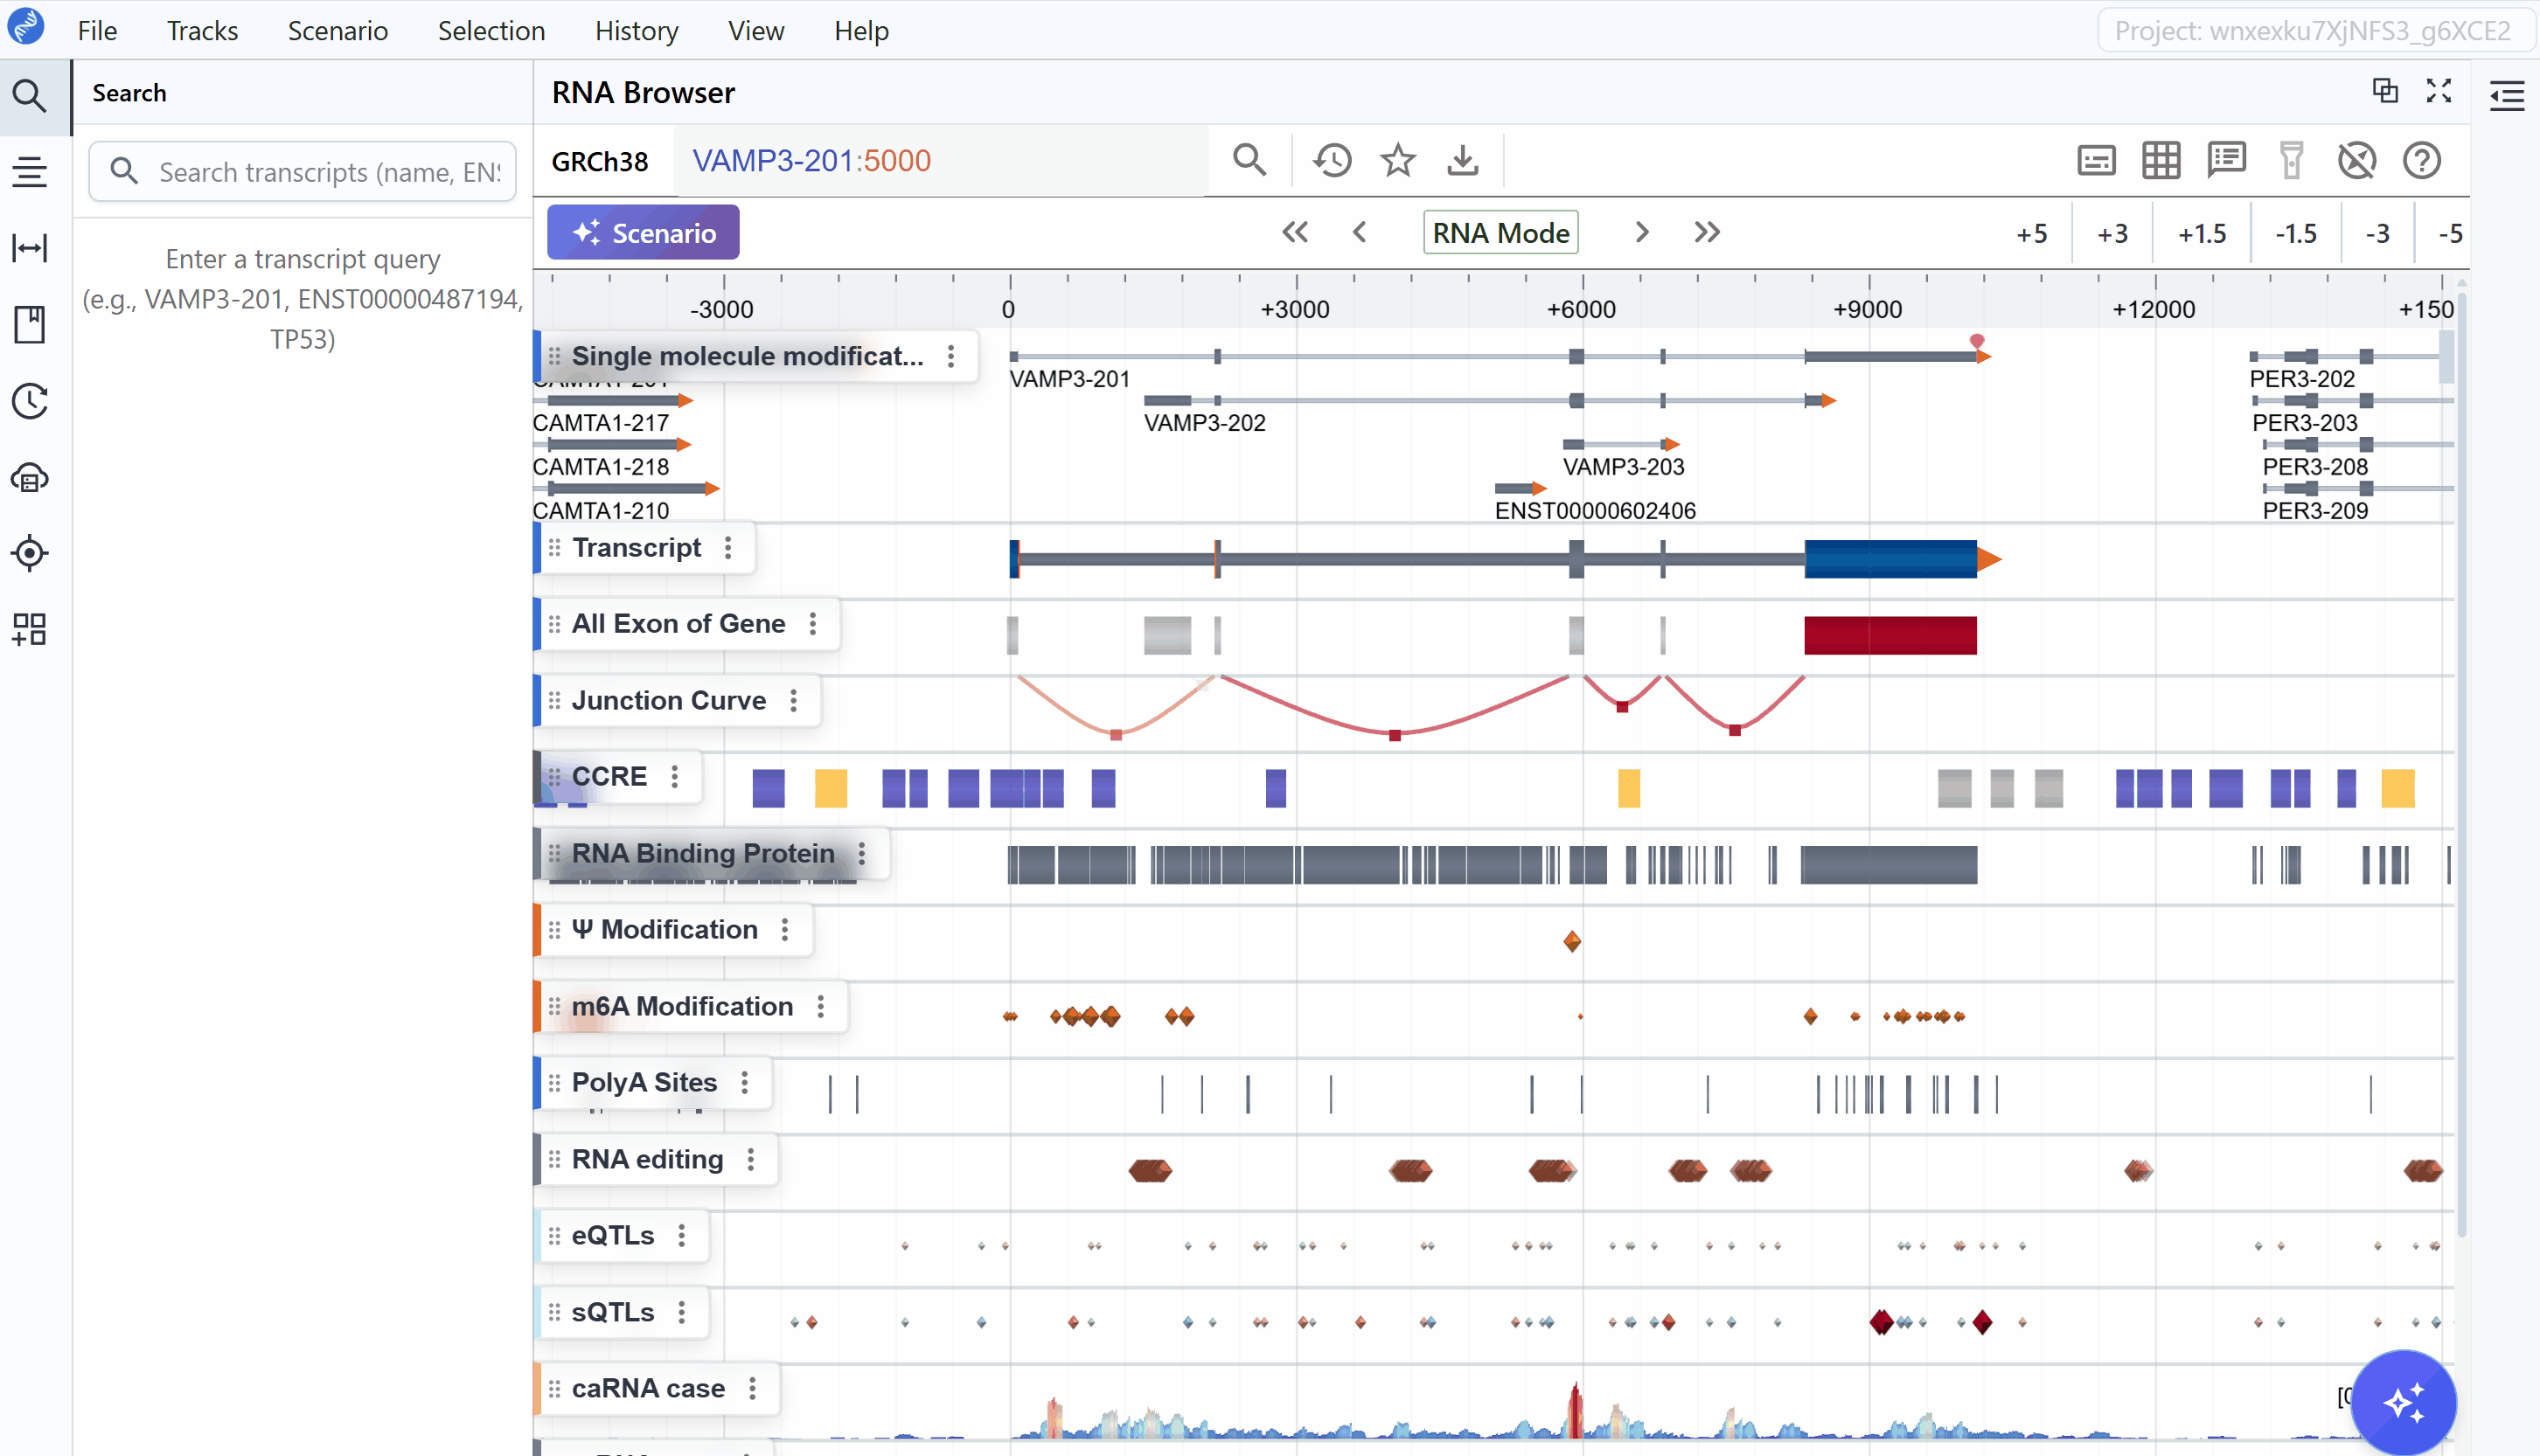Click the locate target icon in sidebar
Viewport: 2540px width, 1456px height.
[30, 553]
